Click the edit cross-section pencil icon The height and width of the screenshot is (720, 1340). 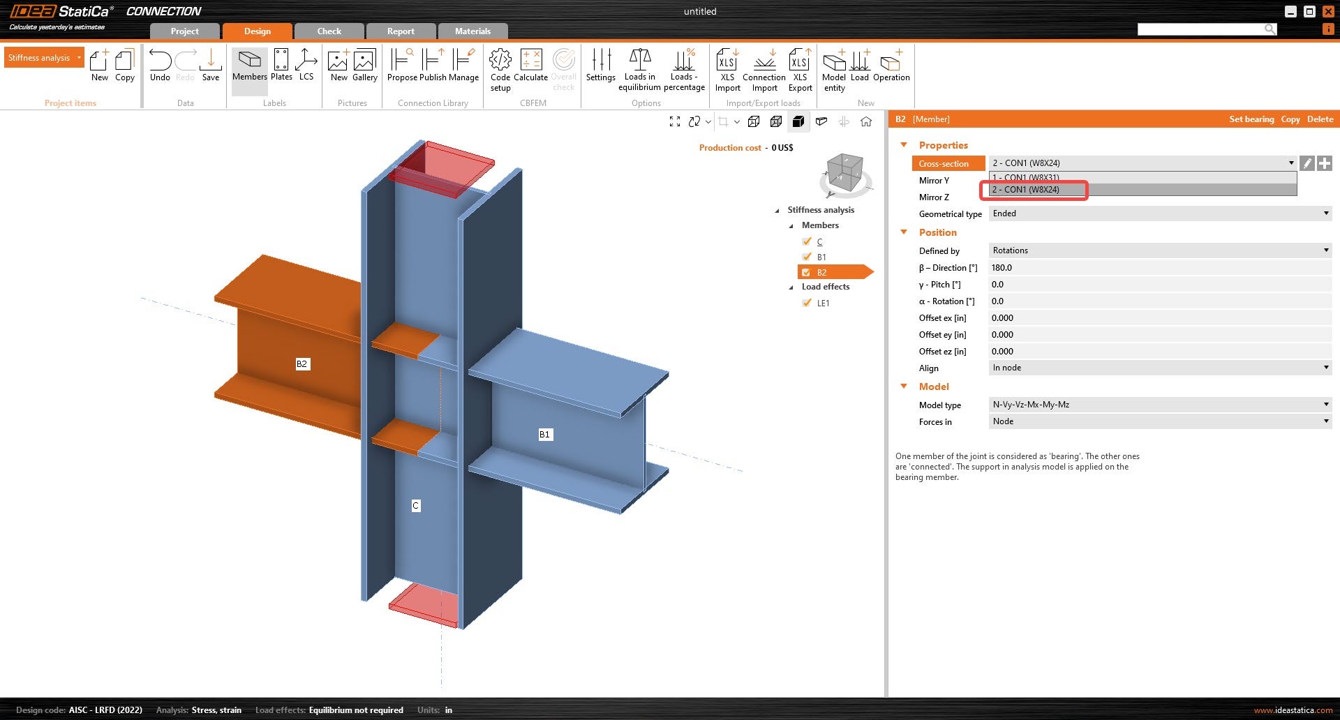point(1307,163)
